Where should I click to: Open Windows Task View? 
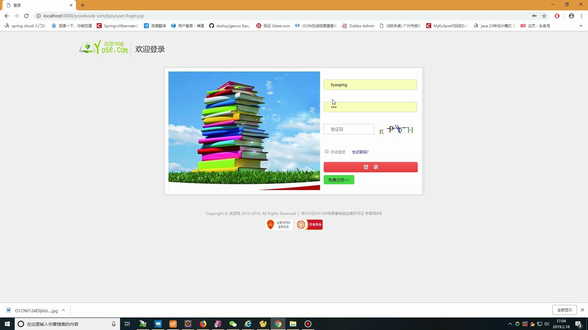[x=127, y=324]
